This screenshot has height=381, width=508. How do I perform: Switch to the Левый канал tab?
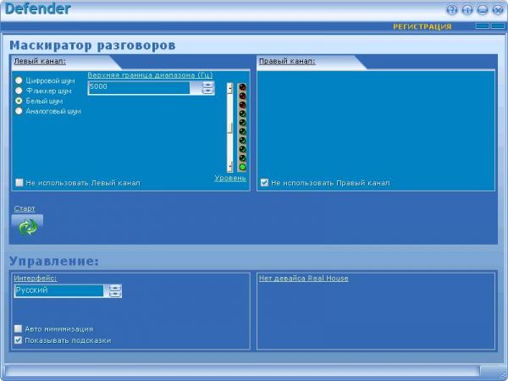40,61
